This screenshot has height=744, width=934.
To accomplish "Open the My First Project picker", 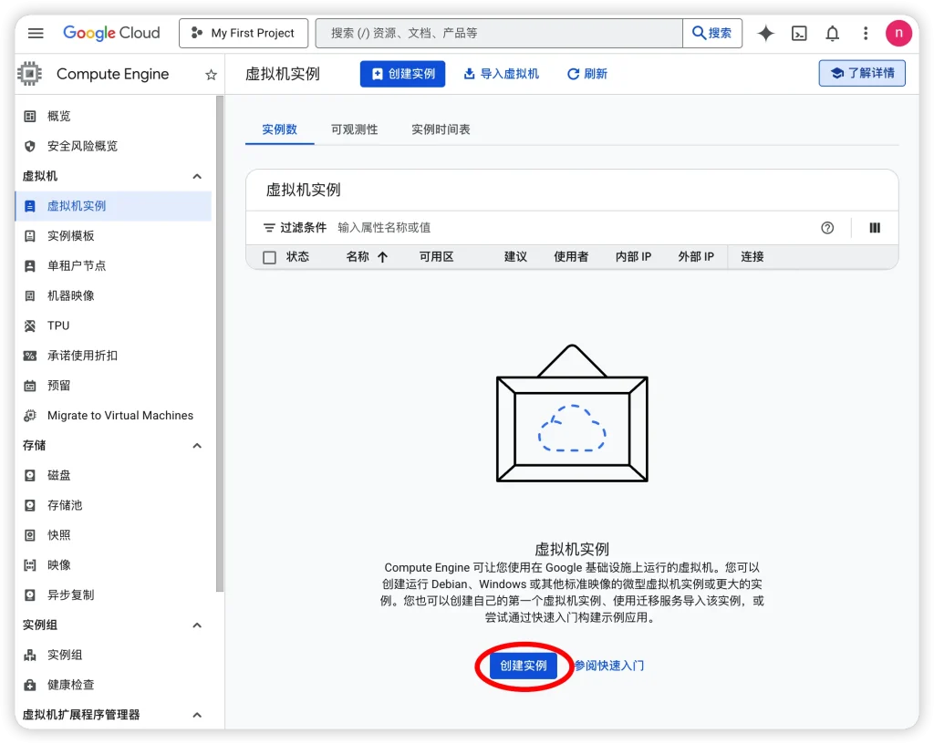I will pos(243,33).
